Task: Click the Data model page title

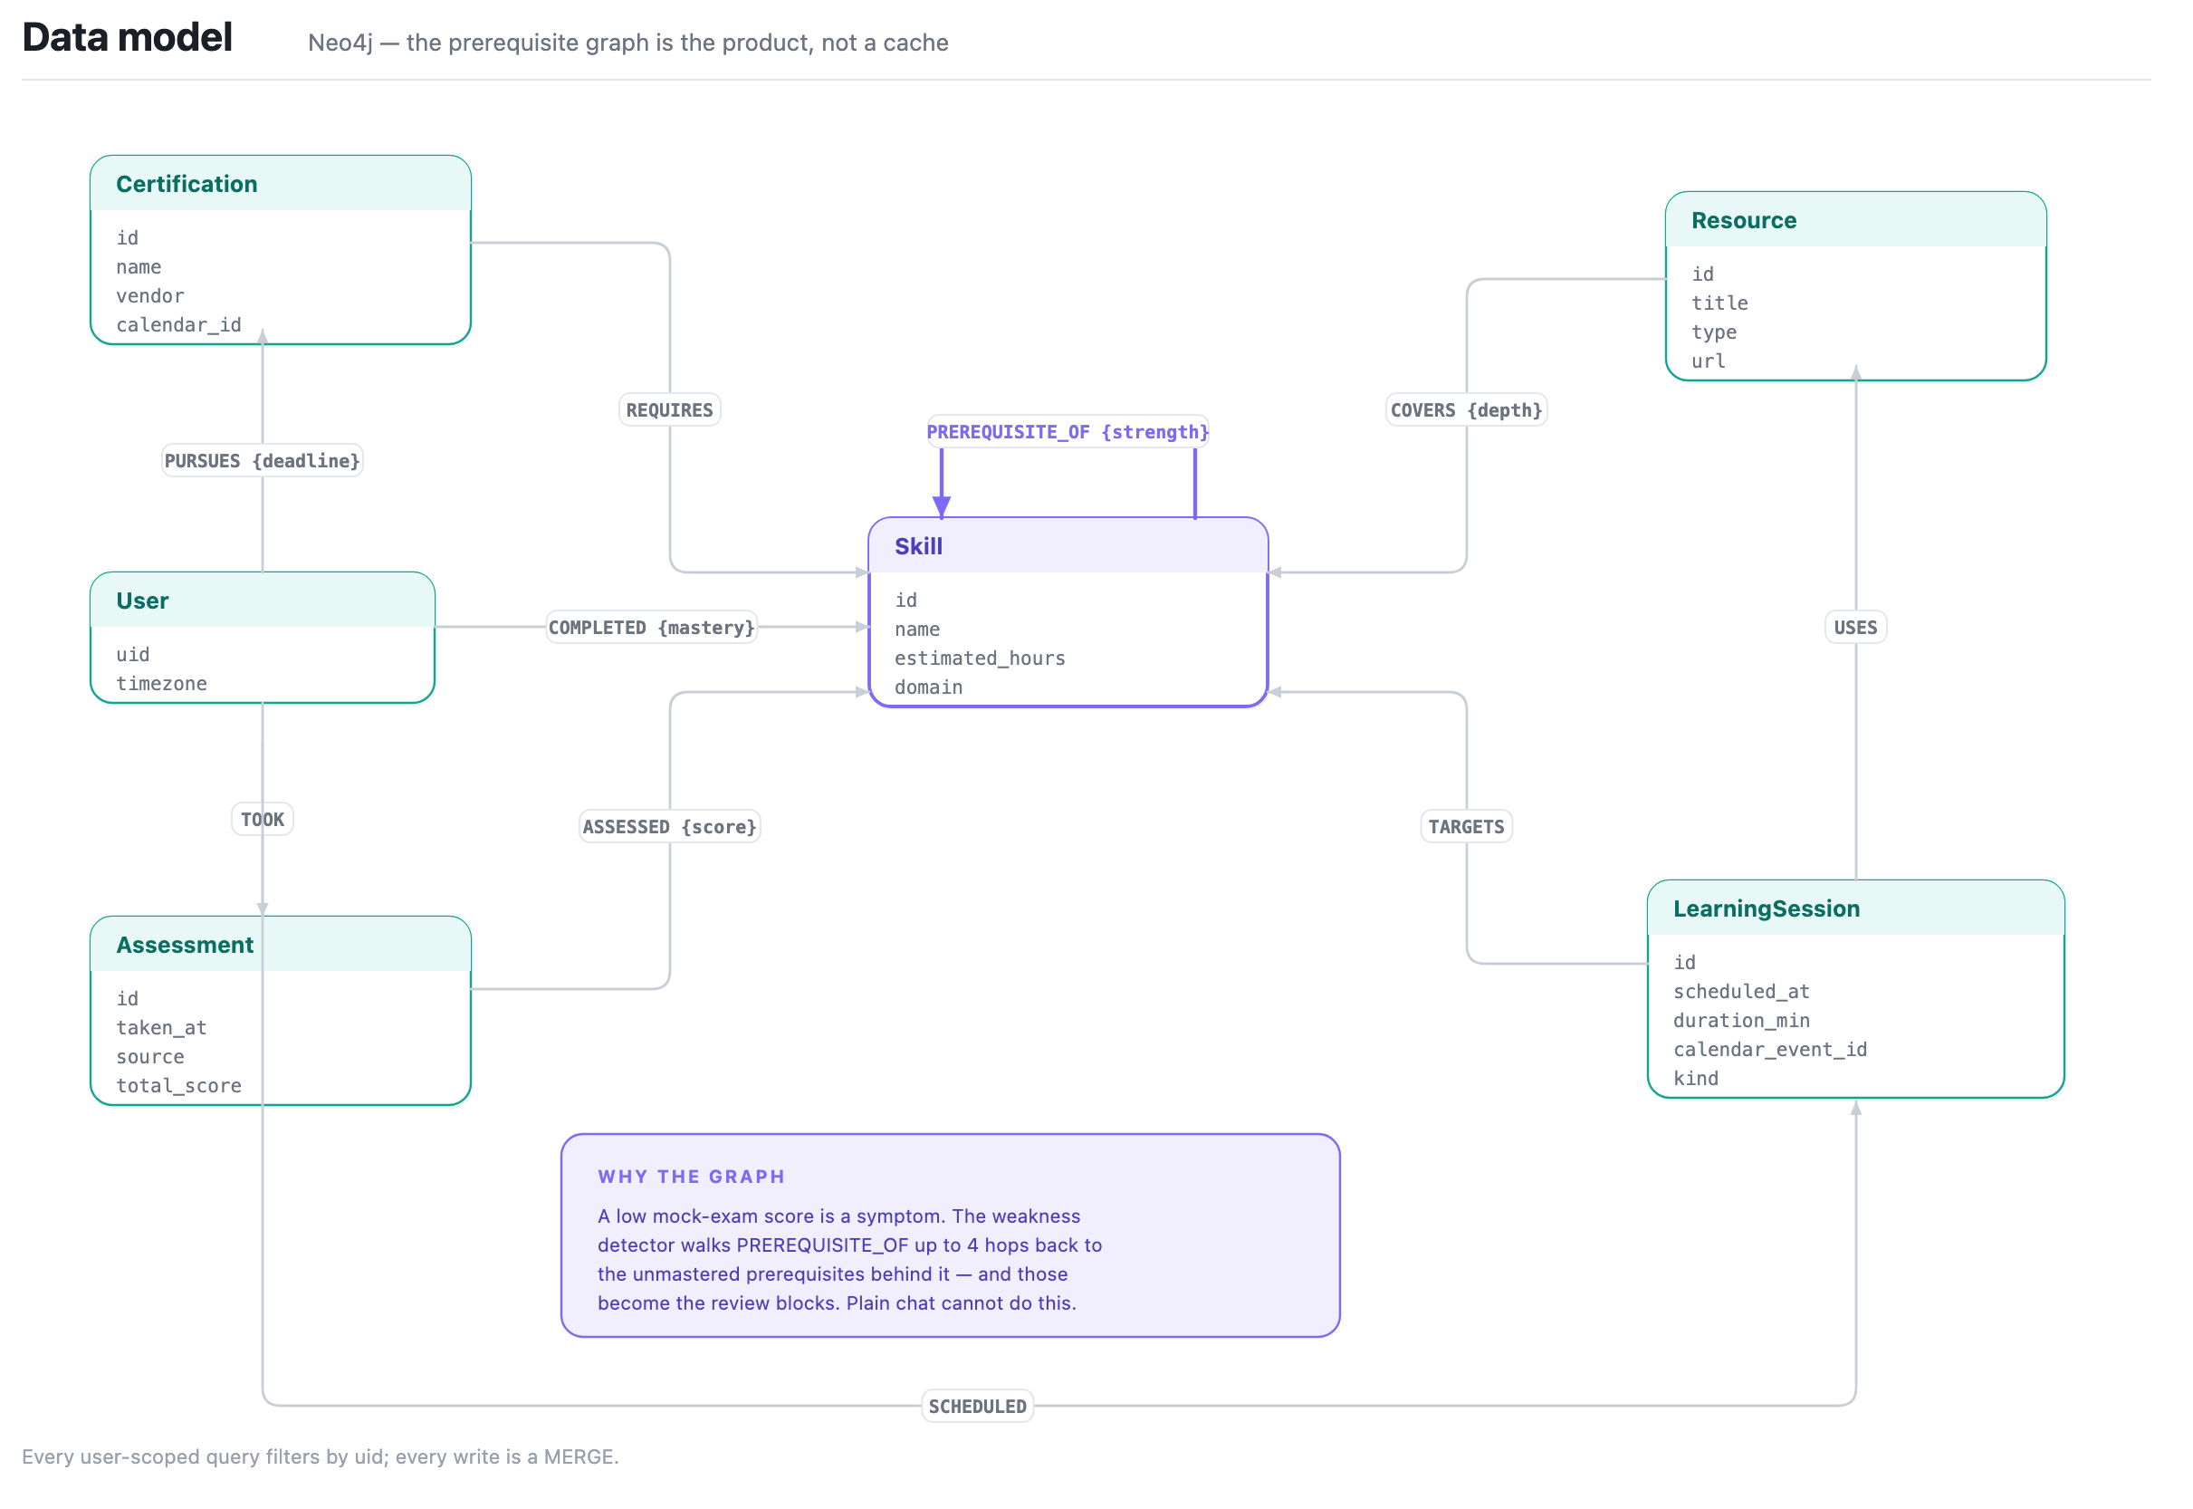Action: [128, 38]
